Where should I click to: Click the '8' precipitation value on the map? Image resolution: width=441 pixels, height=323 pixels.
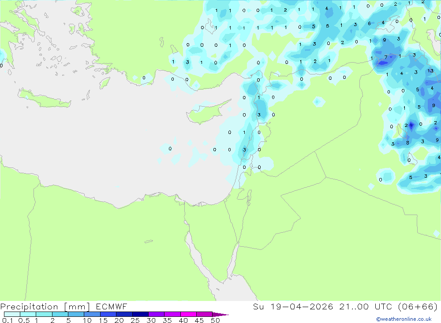point(407,143)
